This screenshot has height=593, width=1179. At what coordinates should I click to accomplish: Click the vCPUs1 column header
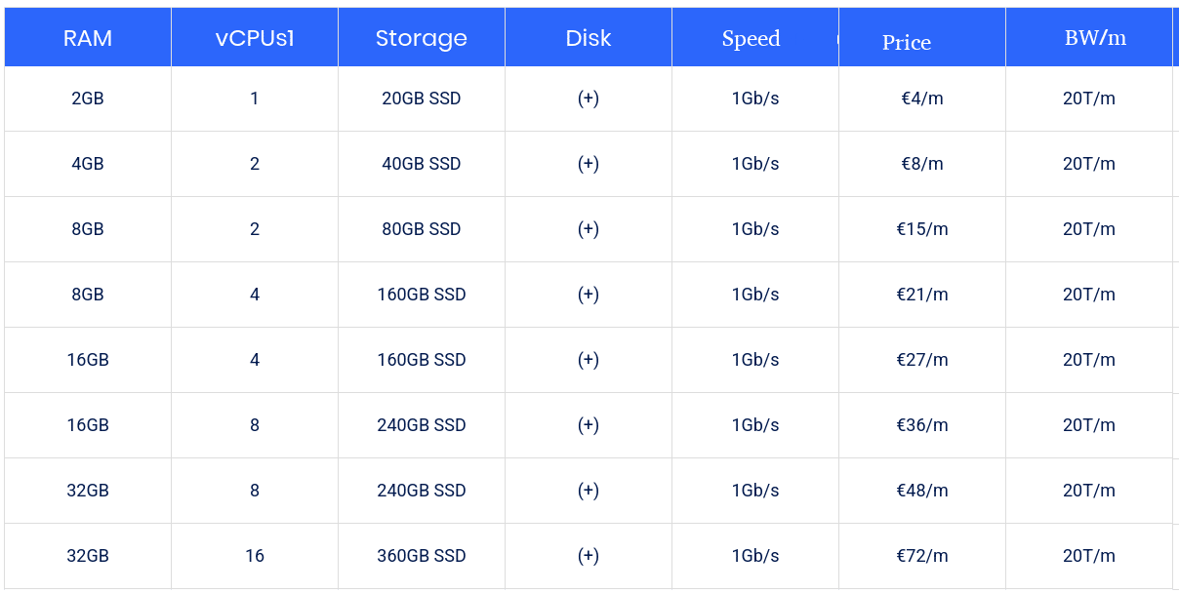pos(255,38)
